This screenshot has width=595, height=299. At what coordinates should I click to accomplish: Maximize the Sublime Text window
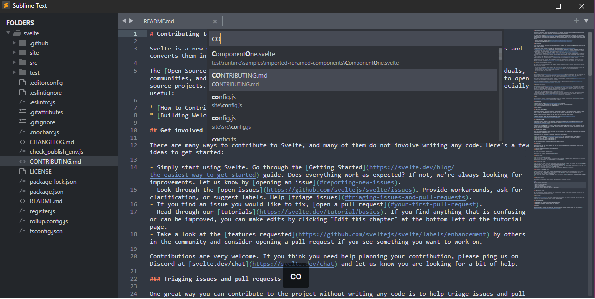coord(558,6)
